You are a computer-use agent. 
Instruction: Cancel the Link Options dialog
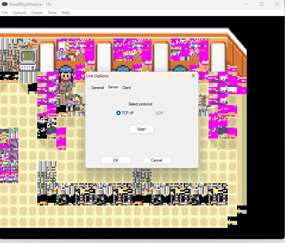(x=157, y=160)
